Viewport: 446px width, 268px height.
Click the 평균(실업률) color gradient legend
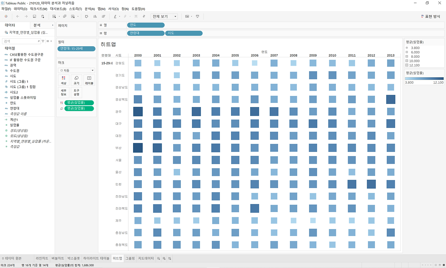coord(424,79)
